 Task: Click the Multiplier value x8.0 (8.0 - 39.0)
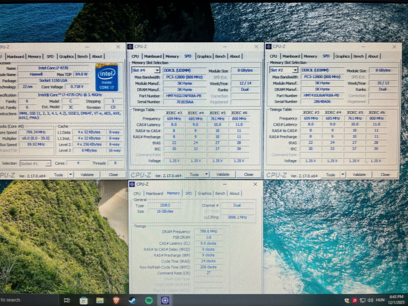pyautogui.click(x=36, y=138)
